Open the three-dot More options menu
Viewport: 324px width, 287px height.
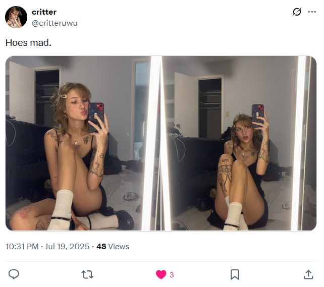[312, 12]
